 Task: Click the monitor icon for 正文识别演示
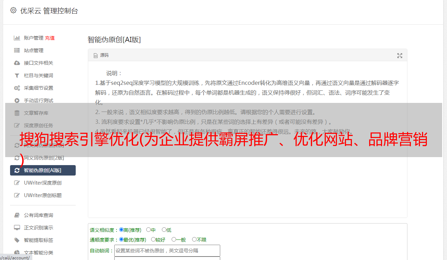[x=17, y=228]
